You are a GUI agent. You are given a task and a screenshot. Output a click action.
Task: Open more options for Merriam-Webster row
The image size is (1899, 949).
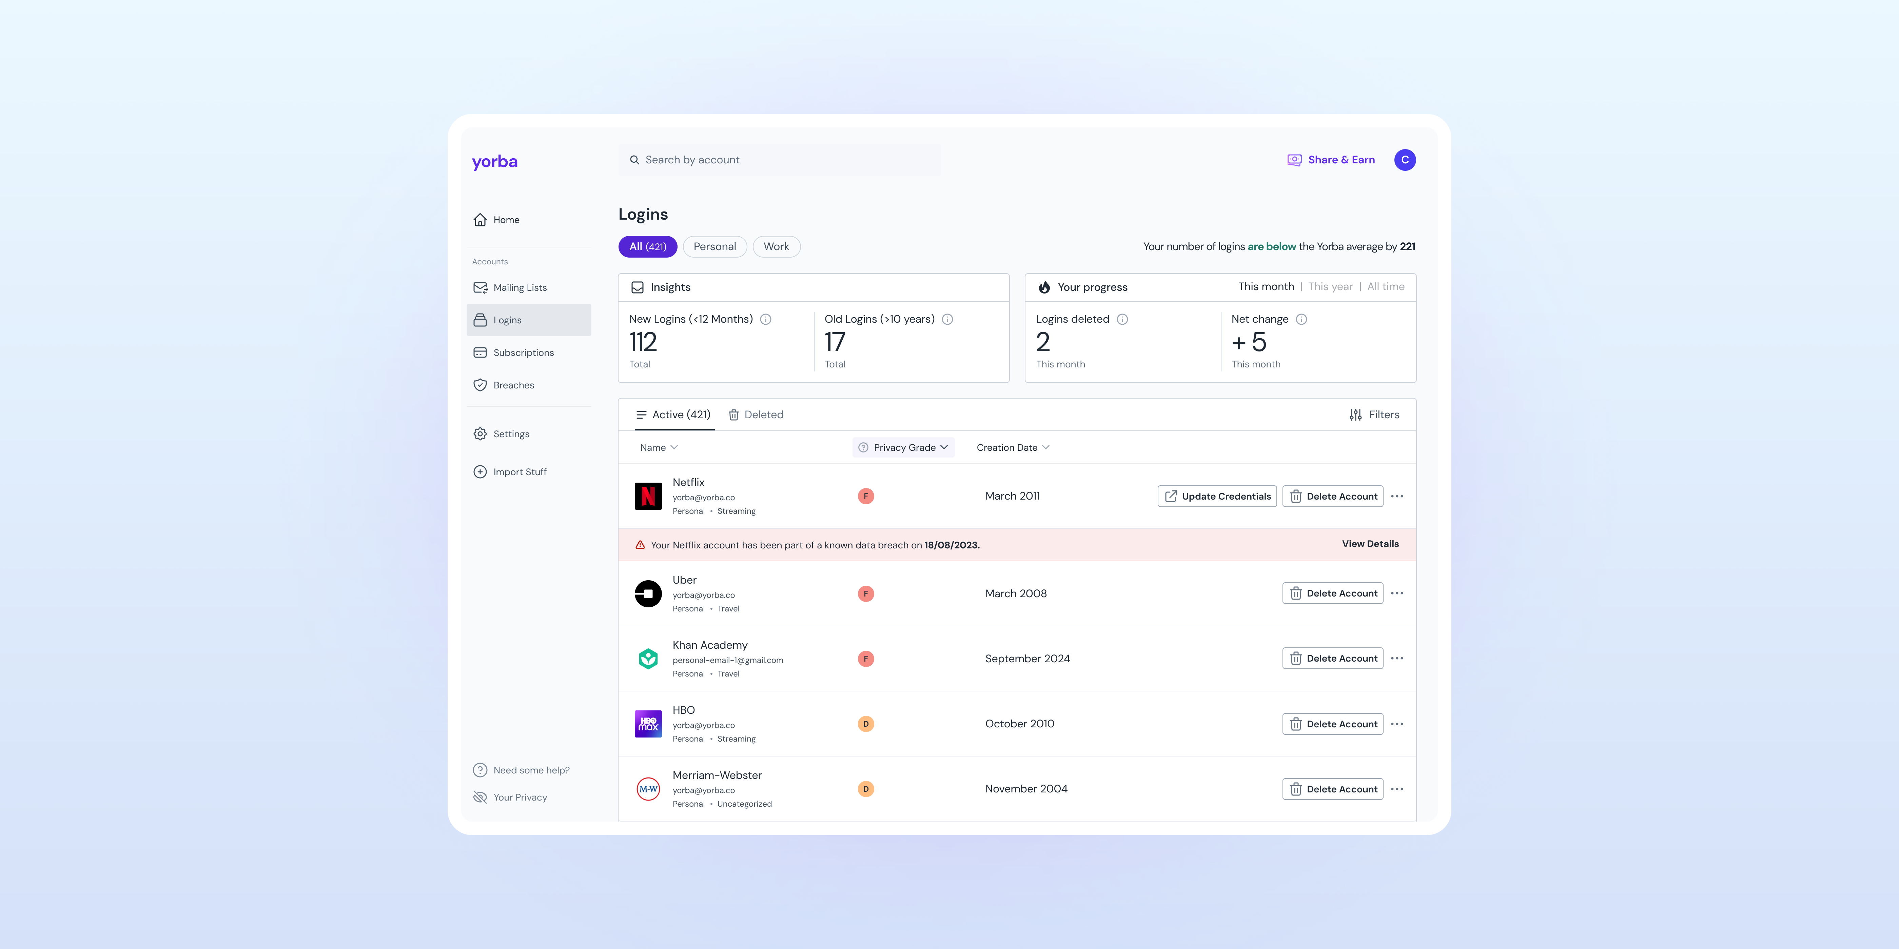tap(1397, 789)
